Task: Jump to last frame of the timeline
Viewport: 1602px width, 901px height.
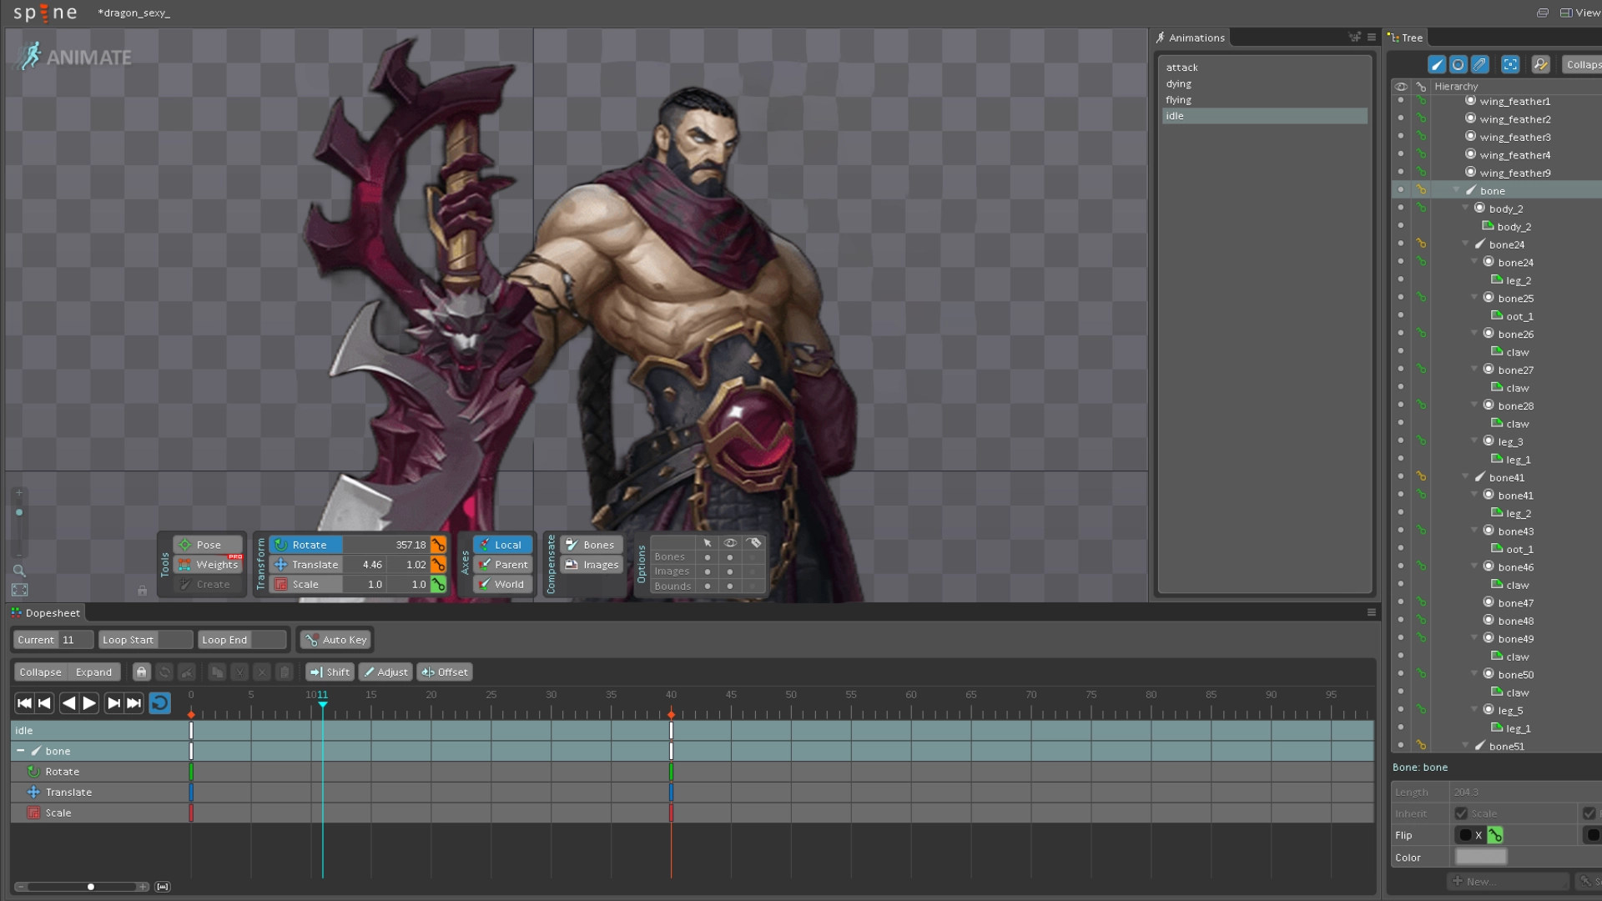Action: 133,703
